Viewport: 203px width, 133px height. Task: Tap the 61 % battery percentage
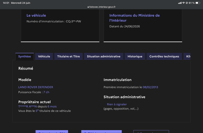tap(192, 3)
